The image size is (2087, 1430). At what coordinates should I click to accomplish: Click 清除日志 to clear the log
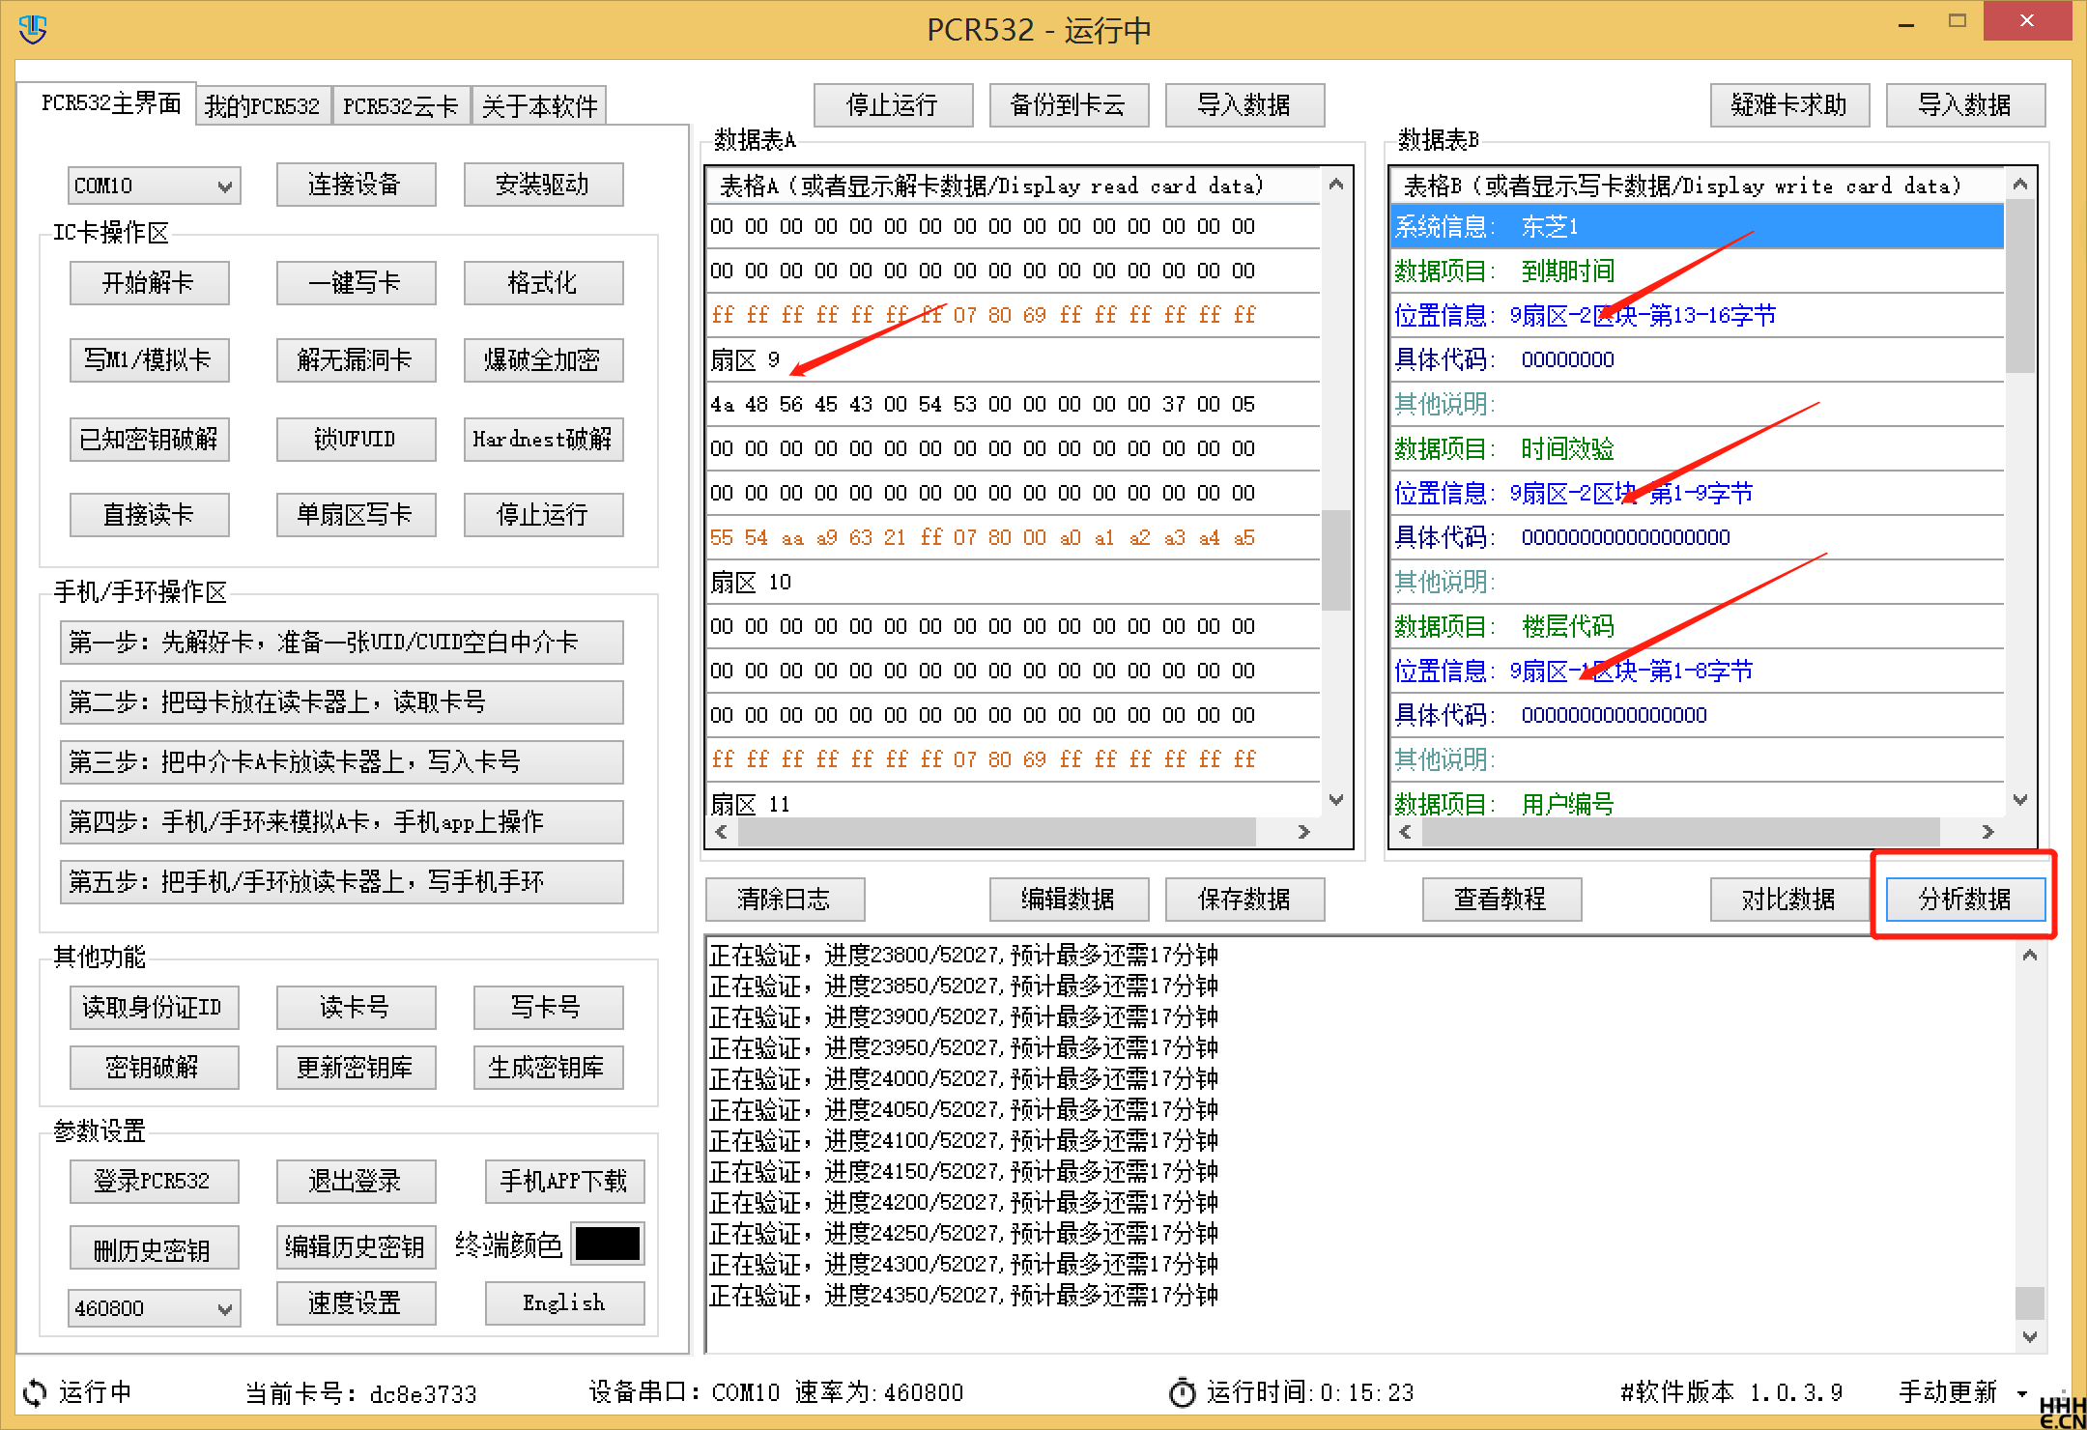(786, 899)
